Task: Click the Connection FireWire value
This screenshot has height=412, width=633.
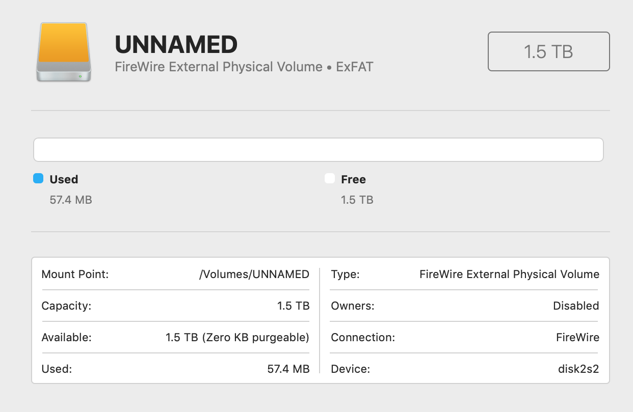Action: pos(577,338)
